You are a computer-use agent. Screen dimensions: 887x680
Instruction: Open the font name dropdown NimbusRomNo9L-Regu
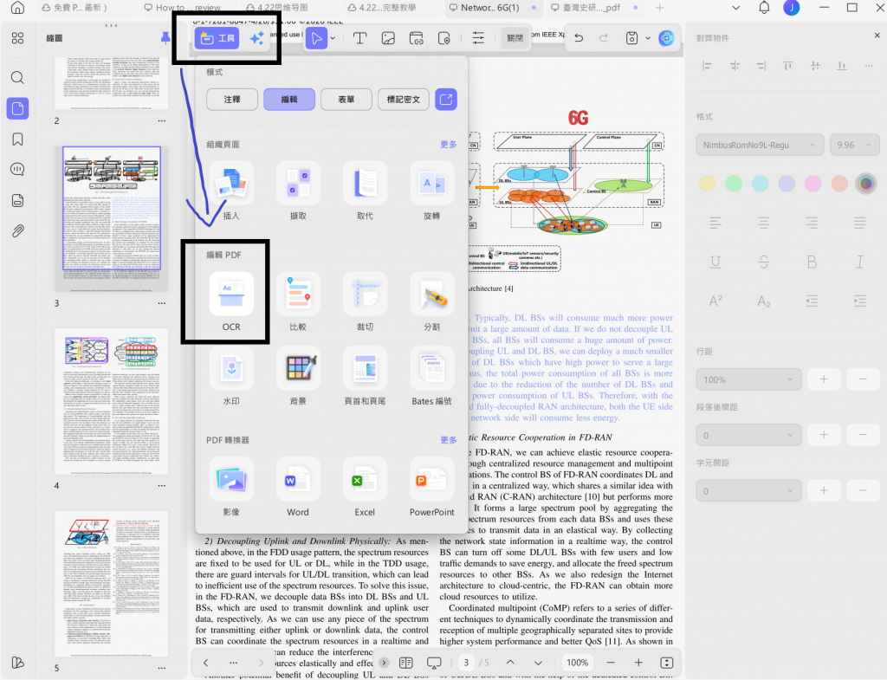coord(759,145)
